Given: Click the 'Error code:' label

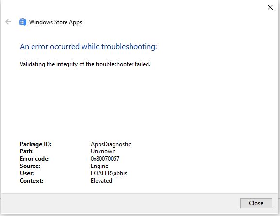Looking at the screenshot, I should coord(34,159).
